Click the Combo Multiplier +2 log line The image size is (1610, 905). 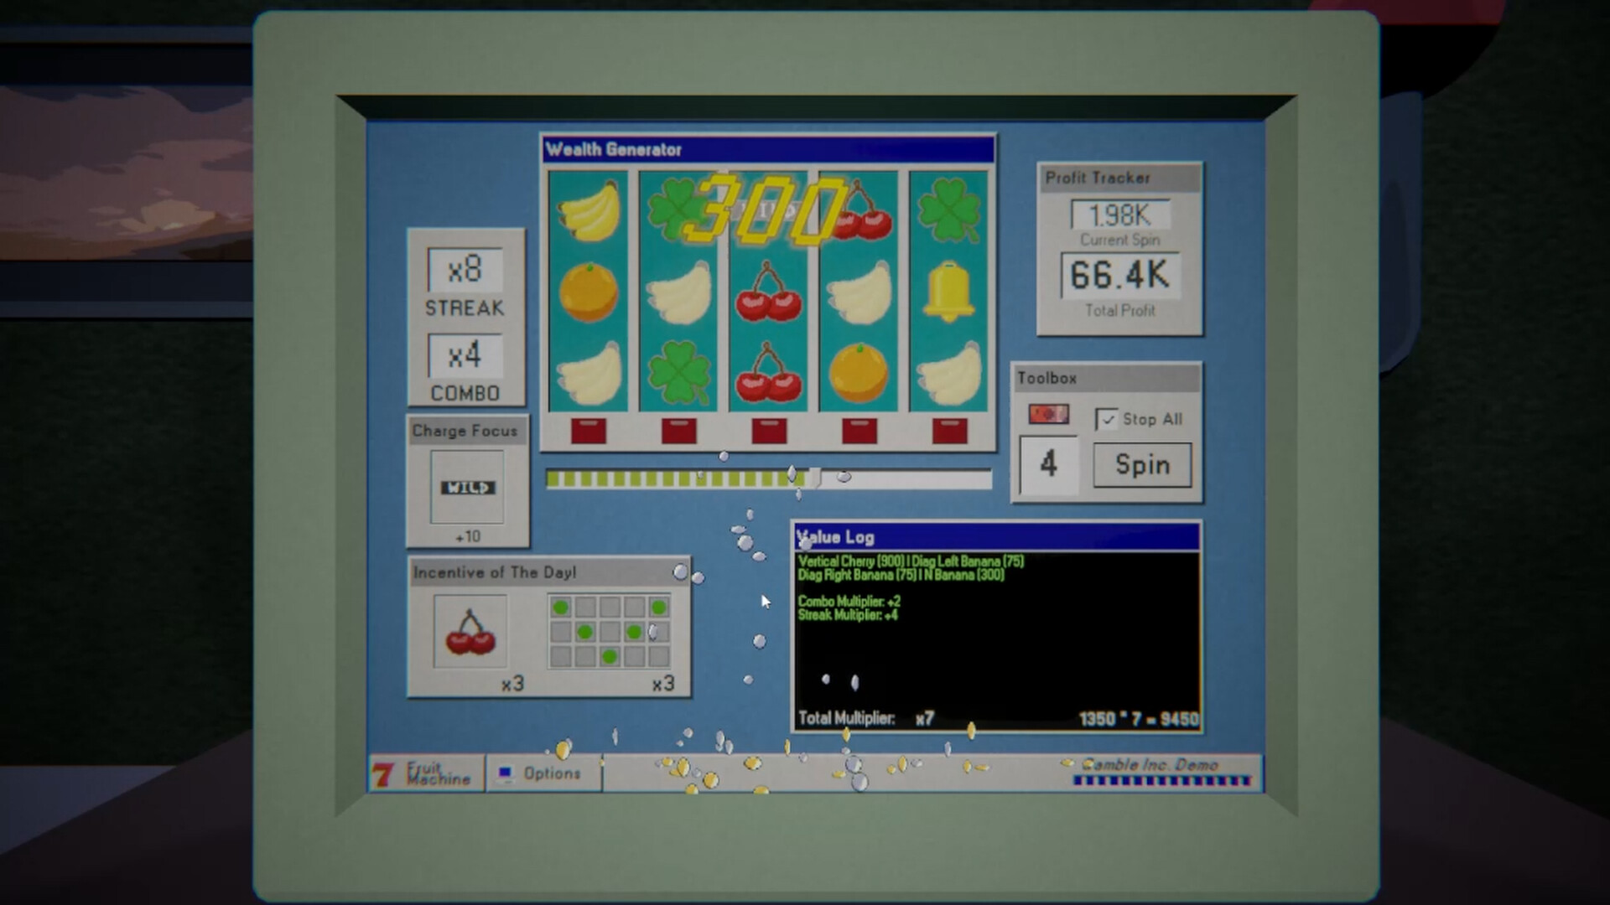(849, 602)
